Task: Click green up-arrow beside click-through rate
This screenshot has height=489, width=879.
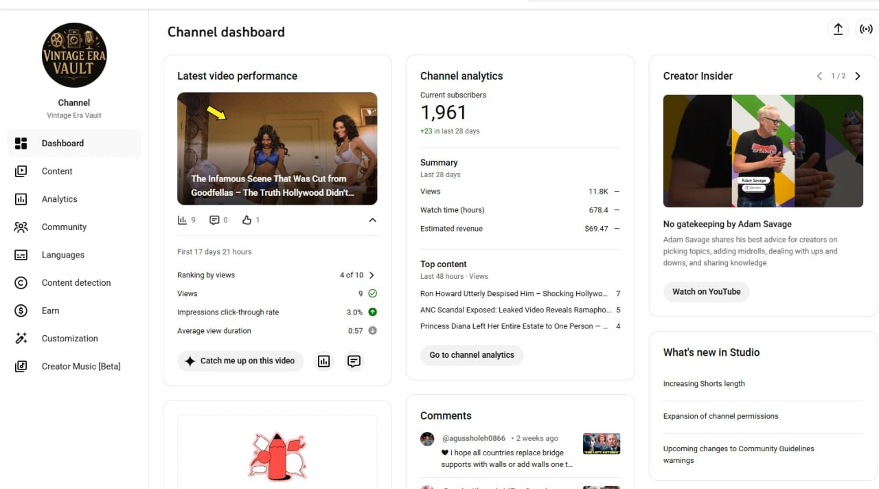Action: click(x=372, y=312)
